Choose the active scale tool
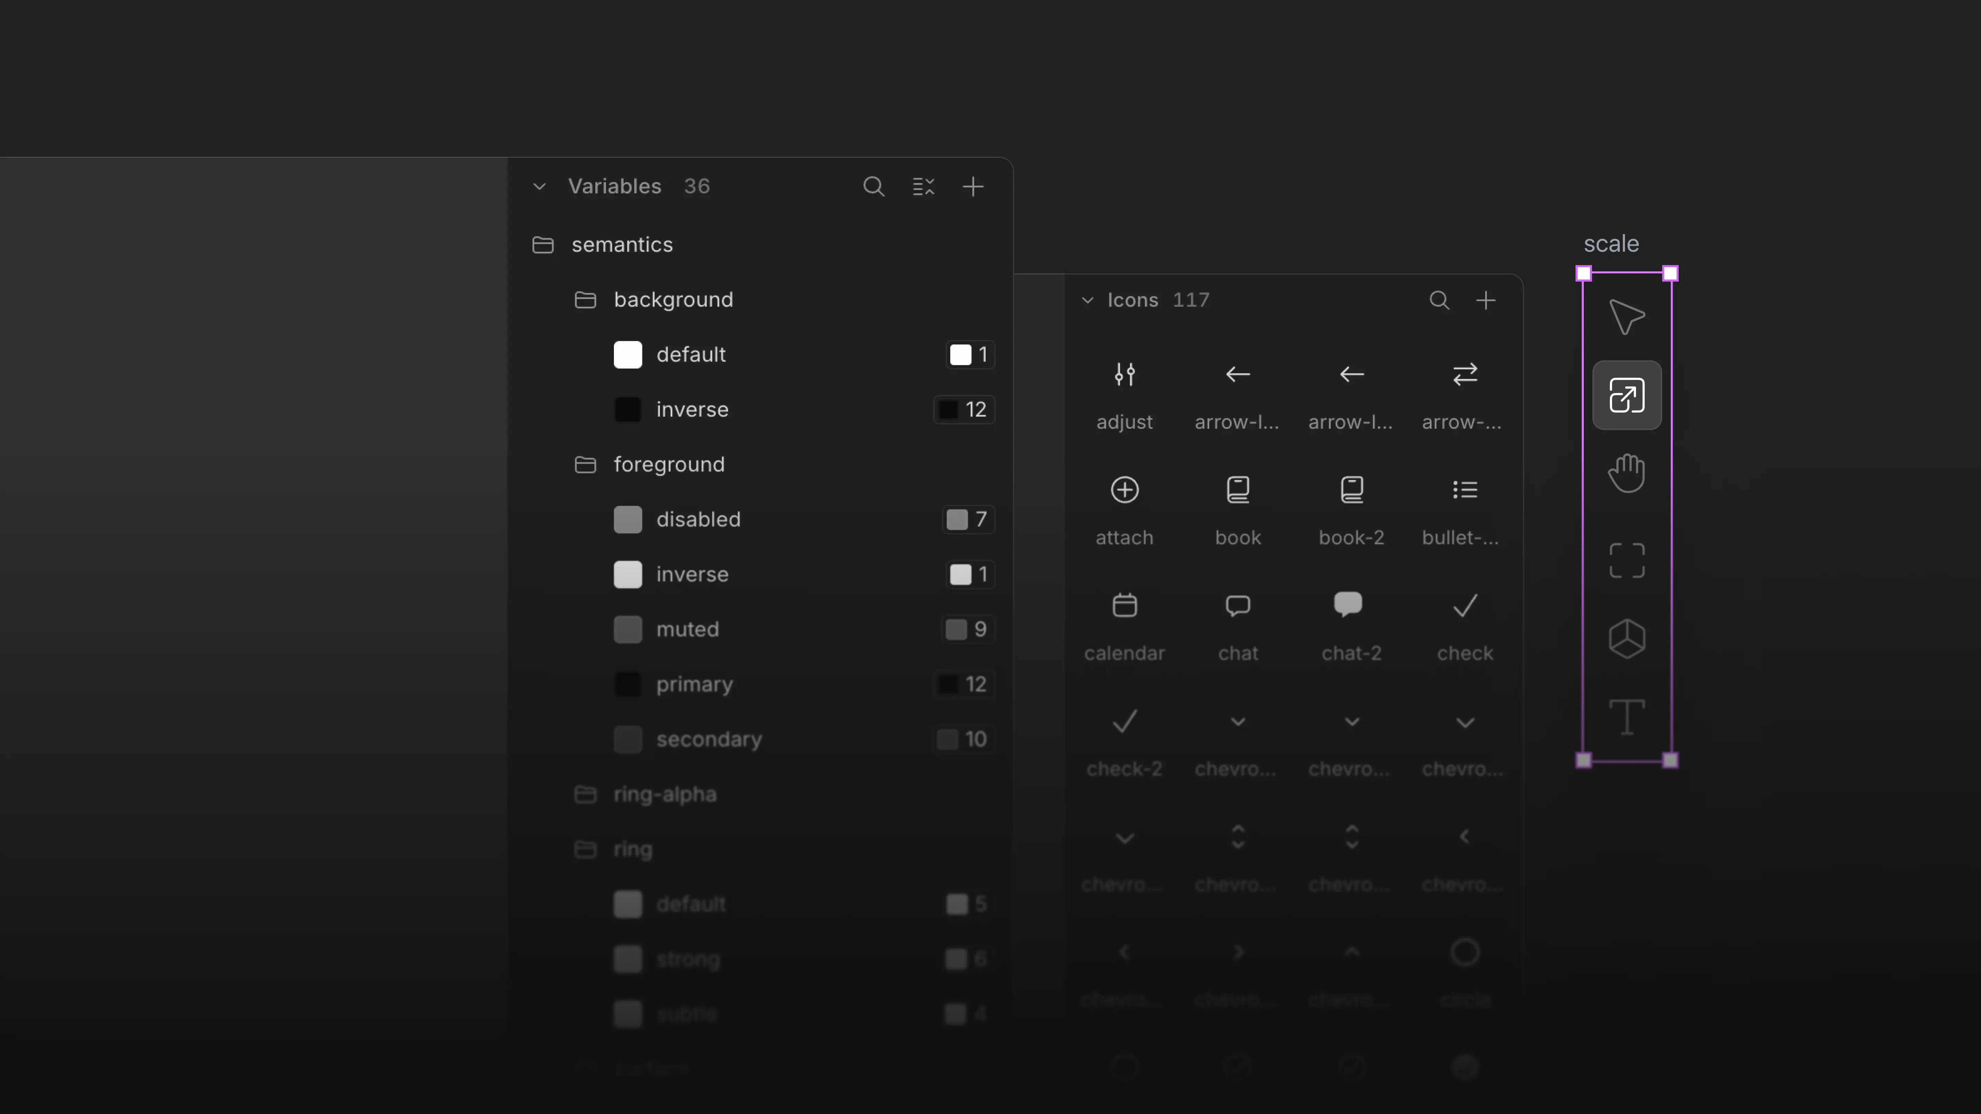Viewport: 1981px width, 1114px height. [x=1626, y=395]
